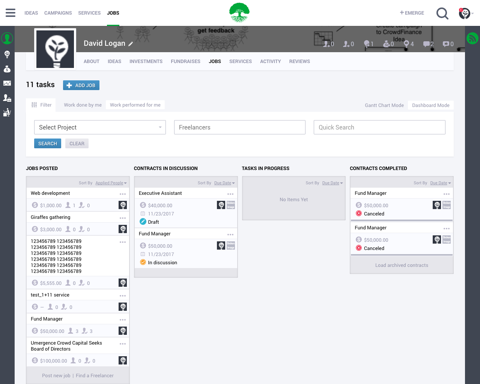The width and height of the screenshot is (480, 384).
Task: Click avatar icon on Web development row
Action: click(x=123, y=205)
